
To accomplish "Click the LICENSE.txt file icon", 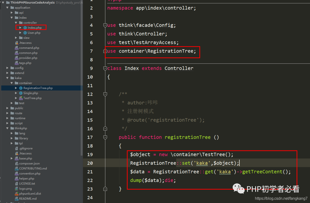I will point(17,183).
